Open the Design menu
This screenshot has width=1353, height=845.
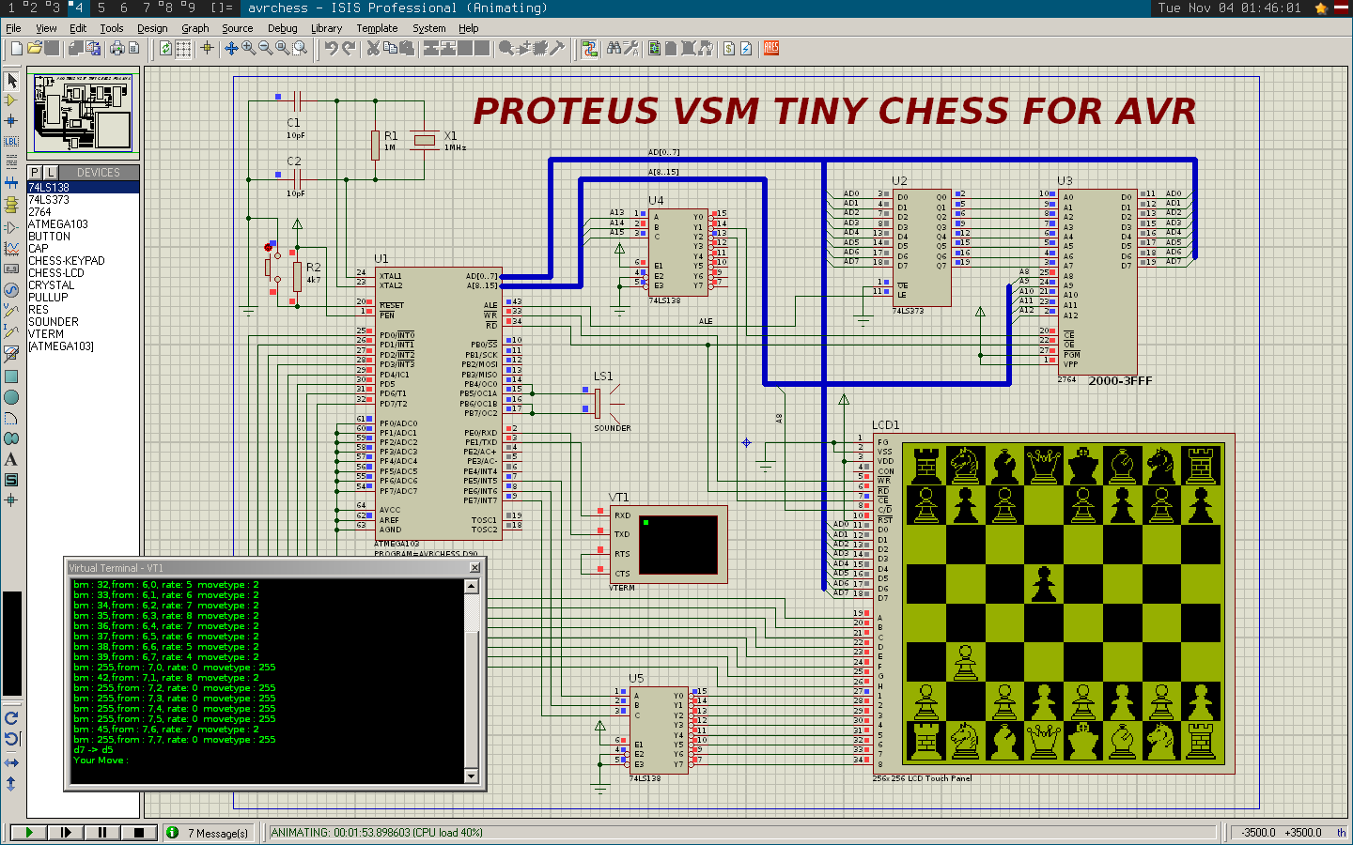click(152, 28)
